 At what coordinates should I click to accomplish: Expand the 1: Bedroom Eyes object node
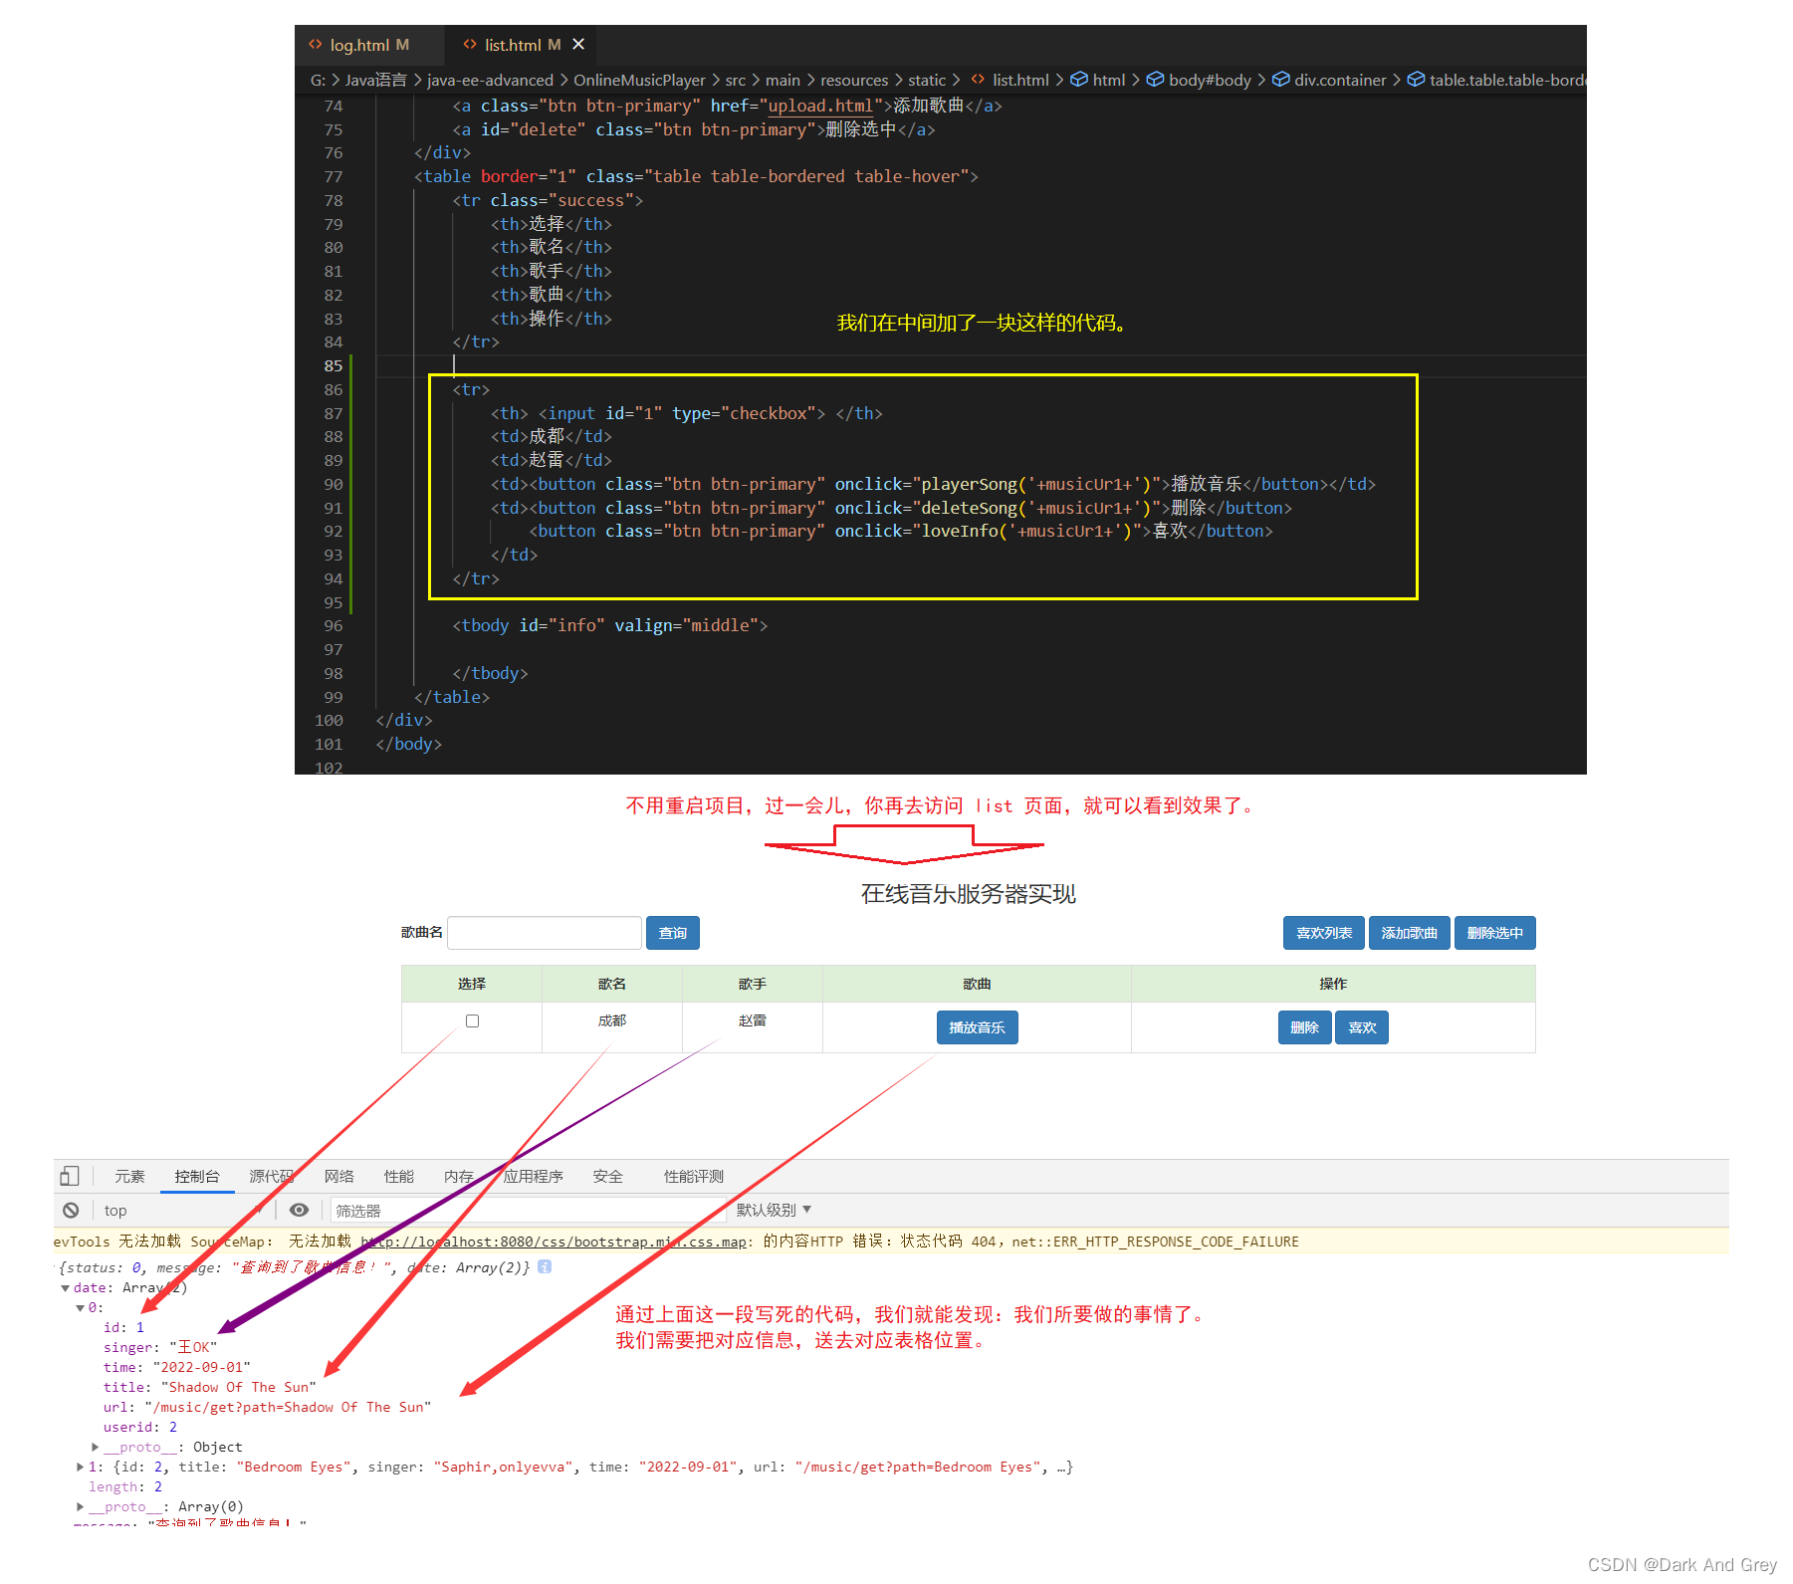[80, 1467]
